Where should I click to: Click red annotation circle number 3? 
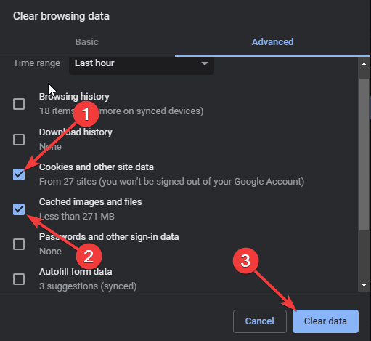(245, 261)
